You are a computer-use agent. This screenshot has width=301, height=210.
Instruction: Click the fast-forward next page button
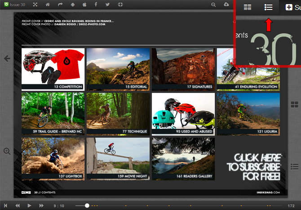click(x=41, y=206)
